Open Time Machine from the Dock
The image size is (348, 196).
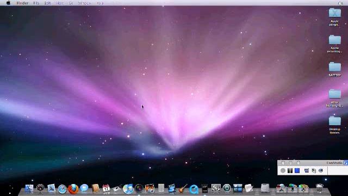pyautogui.click(x=227, y=188)
